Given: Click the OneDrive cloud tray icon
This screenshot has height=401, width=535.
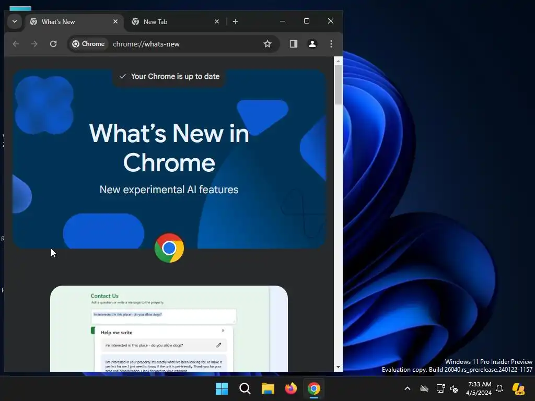Looking at the screenshot, I should (424, 388).
